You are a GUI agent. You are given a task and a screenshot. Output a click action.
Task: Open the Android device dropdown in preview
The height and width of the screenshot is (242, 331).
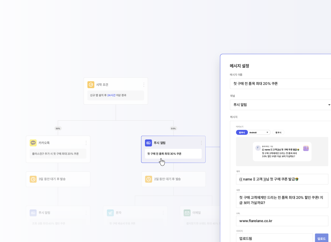pos(259,132)
